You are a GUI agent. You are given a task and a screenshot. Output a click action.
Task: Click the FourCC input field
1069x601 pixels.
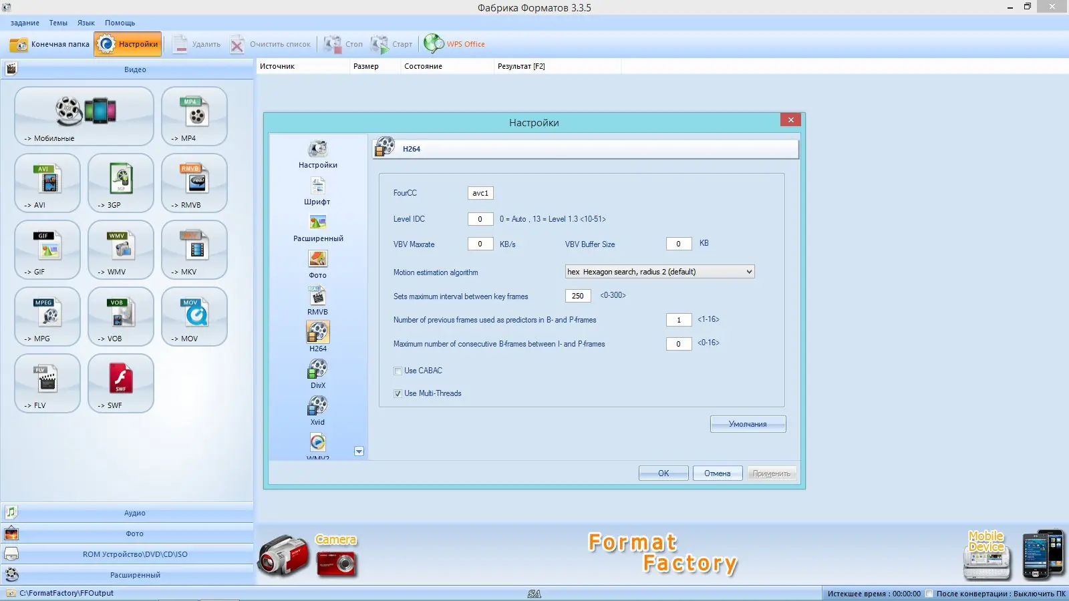480,193
